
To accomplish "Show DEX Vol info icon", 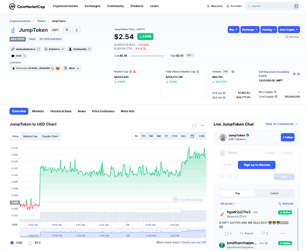I will (x=224, y=97).
